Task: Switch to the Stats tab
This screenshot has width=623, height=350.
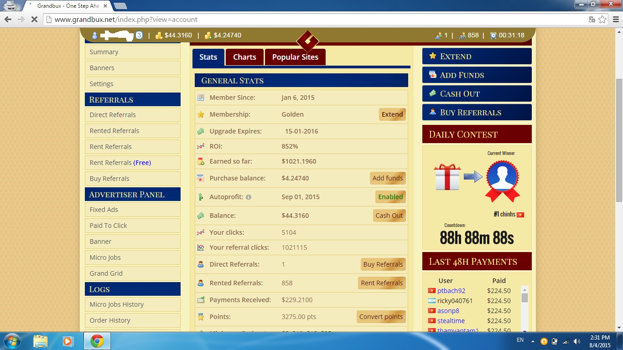Action: click(208, 57)
